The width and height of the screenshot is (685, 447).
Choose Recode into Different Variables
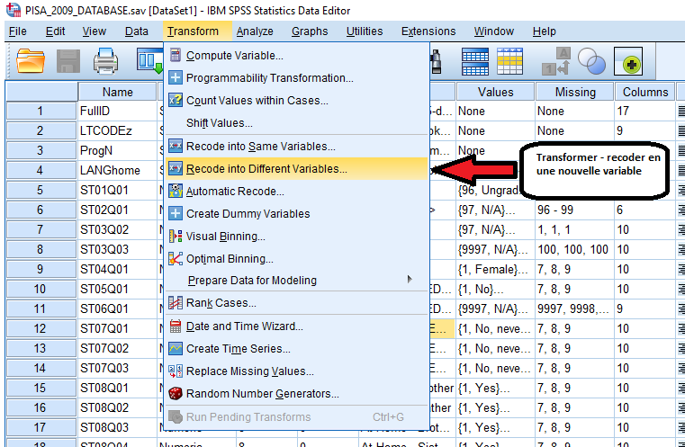tap(297, 168)
